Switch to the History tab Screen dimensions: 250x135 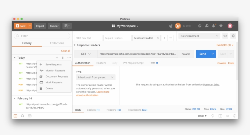pos(27,43)
